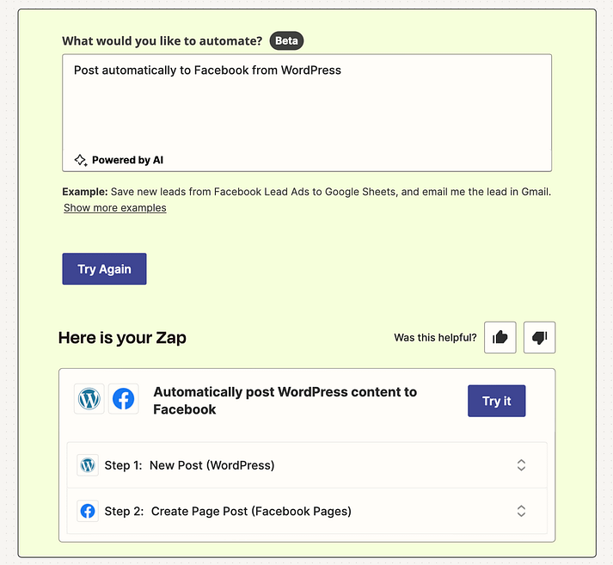Click the Facebook icon beside Step 2

88,511
